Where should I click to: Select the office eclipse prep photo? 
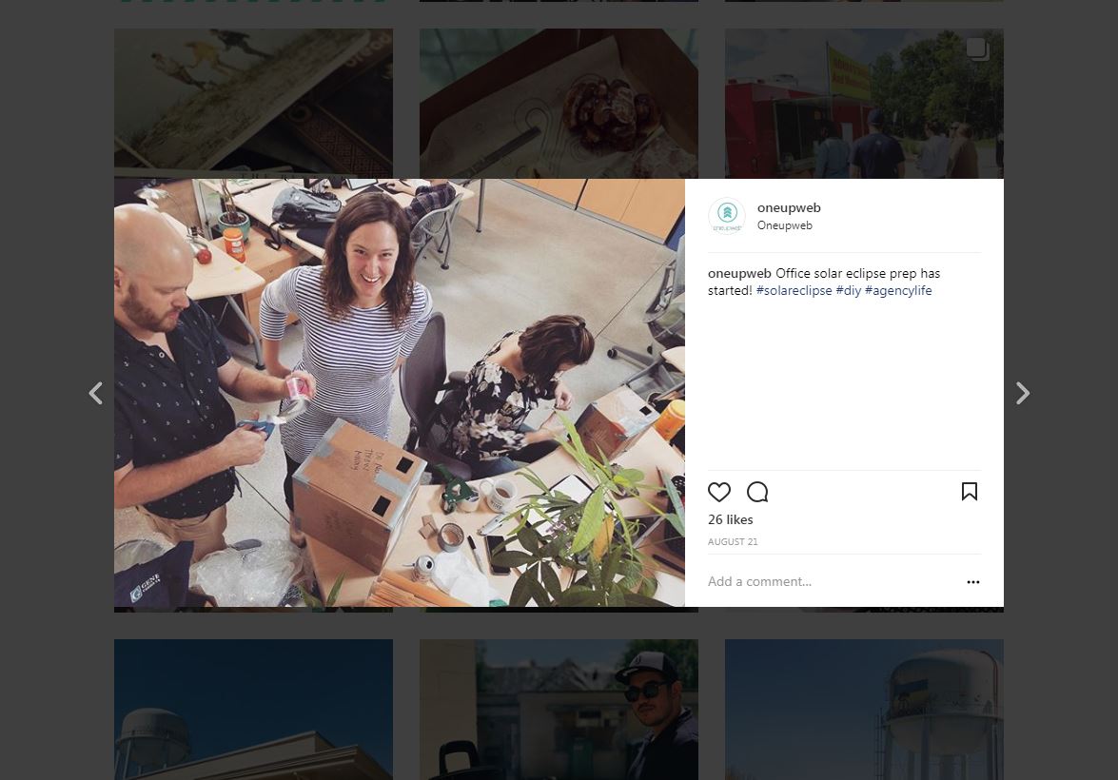tap(400, 393)
